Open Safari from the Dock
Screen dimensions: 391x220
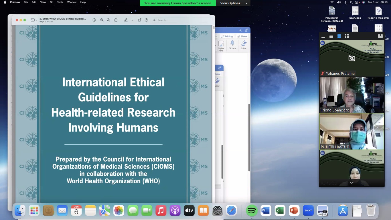point(232,211)
